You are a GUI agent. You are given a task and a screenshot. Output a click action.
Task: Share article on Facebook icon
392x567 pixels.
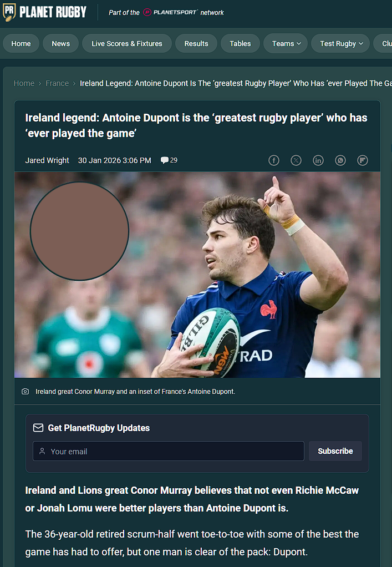[x=273, y=160]
